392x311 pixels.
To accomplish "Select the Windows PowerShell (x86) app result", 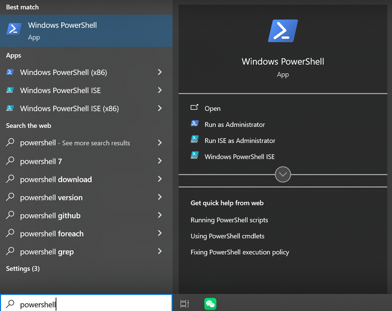I will click(86, 72).
